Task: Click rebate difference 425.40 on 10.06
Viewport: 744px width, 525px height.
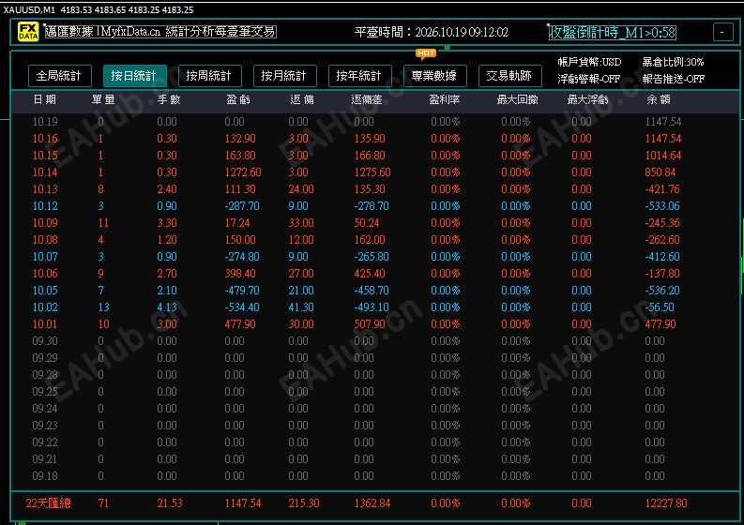Action: (x=370, y=274)
